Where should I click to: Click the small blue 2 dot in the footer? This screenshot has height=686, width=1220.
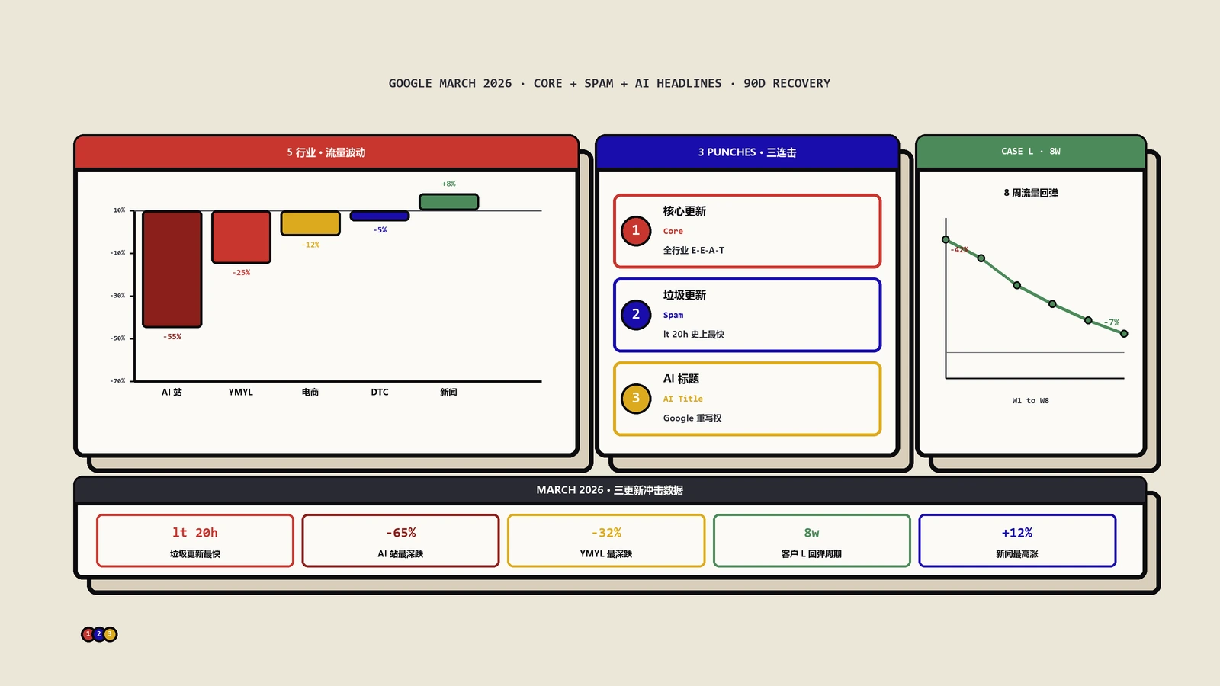(x=99, y=634)
